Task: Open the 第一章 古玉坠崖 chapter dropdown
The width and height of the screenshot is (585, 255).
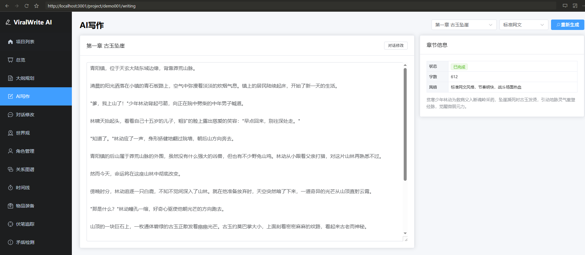Action: (464, 25)
